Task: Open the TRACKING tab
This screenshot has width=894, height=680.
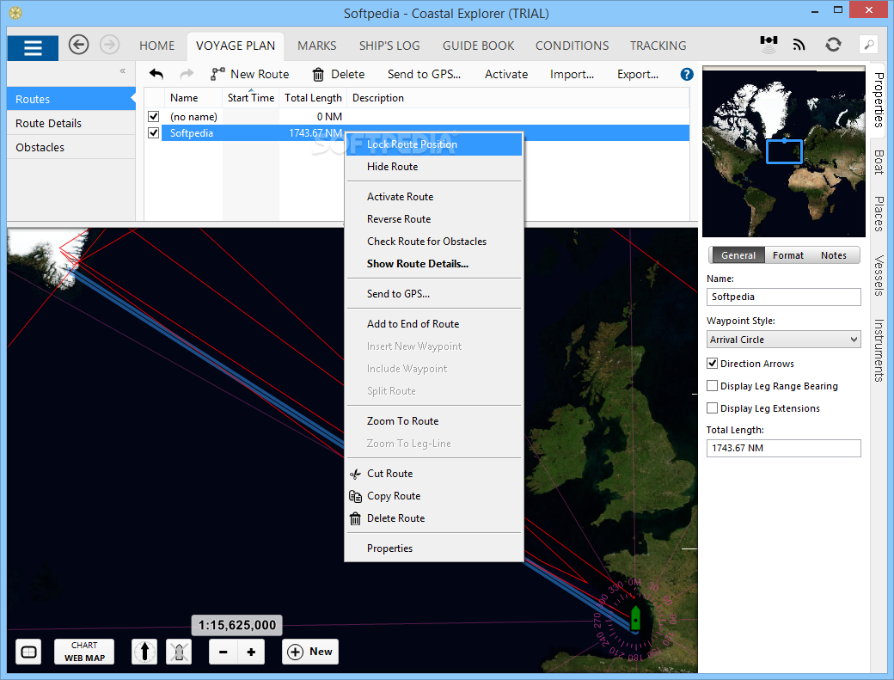Action: [x=658, y=46]
